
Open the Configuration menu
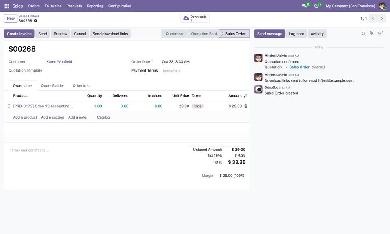(x=119, y=6)
